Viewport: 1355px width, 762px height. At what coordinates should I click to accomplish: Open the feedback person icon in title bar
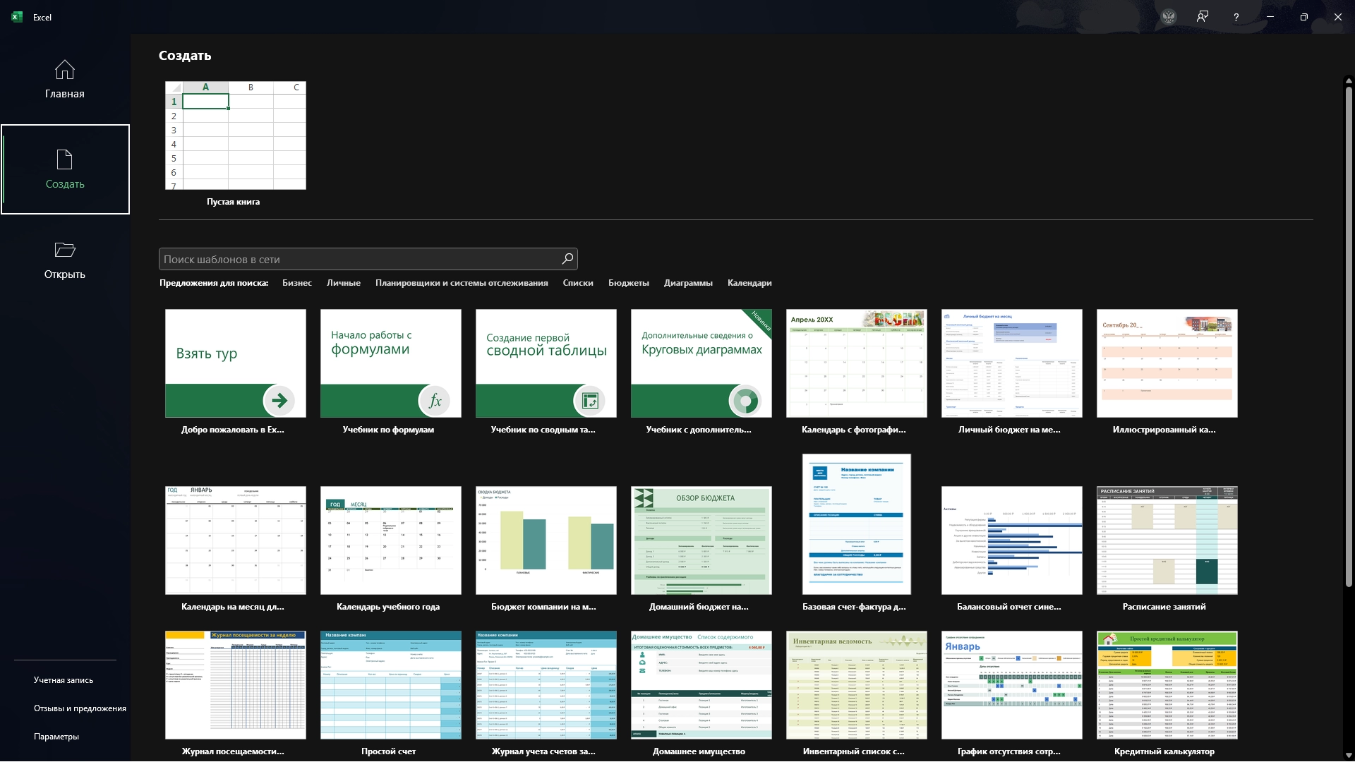tap(1203, 17)
